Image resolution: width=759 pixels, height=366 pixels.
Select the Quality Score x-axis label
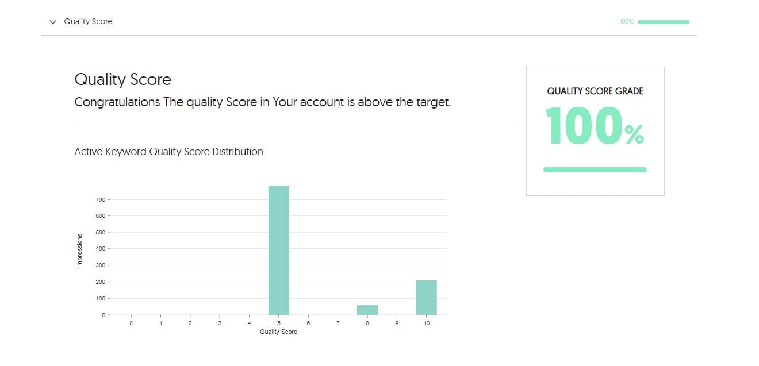point(278,332)
